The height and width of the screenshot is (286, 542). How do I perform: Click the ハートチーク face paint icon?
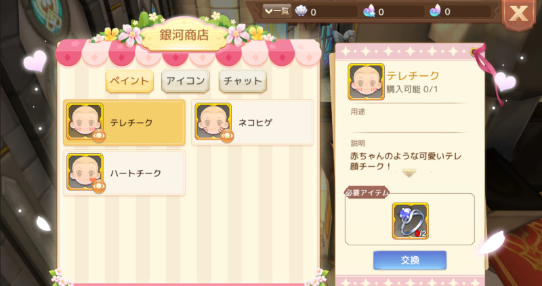[85, 172]
